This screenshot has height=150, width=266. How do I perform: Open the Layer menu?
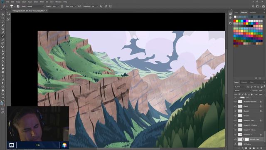24,2
